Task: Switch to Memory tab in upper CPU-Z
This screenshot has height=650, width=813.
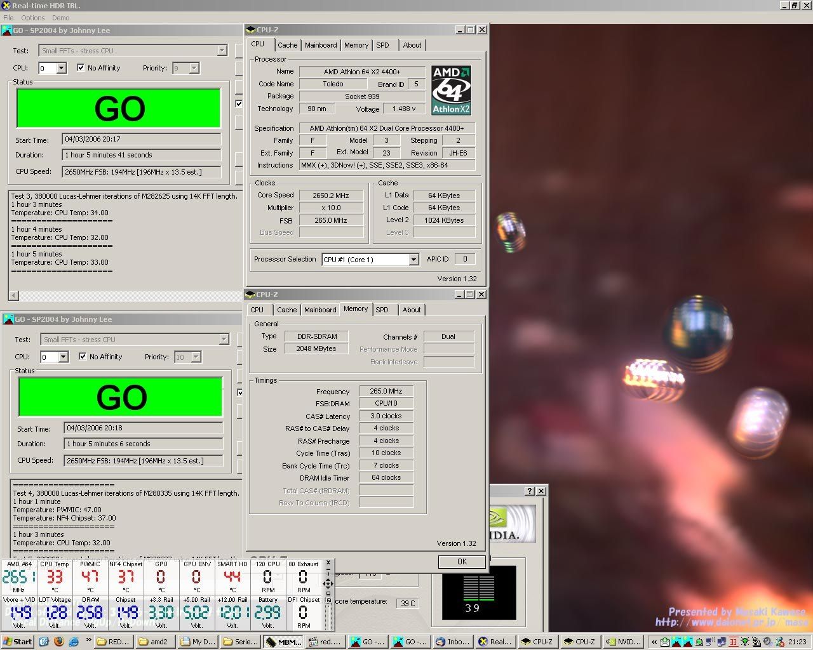Action: pyautogui.click(x=356, y=45)
